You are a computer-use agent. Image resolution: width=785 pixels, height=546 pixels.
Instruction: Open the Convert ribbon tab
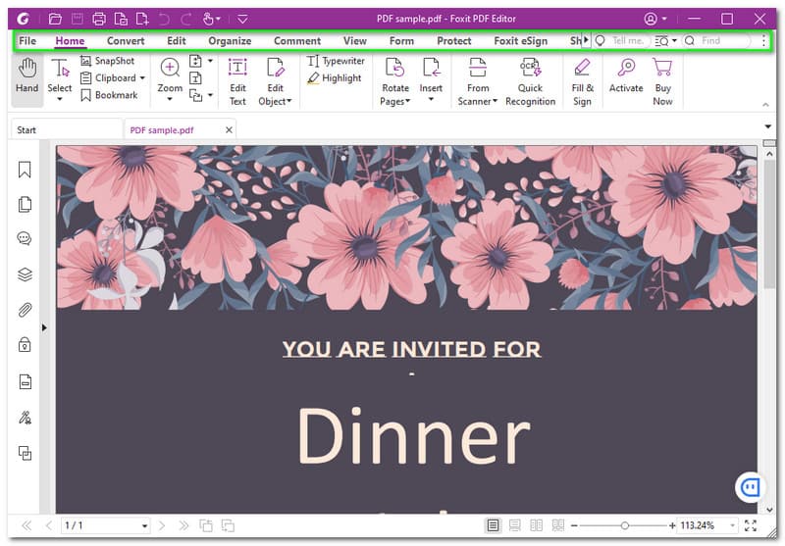[126, 41]
